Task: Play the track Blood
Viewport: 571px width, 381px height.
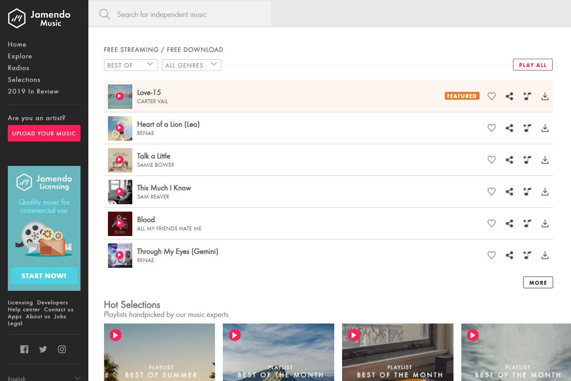Action: tap(120, 223)
